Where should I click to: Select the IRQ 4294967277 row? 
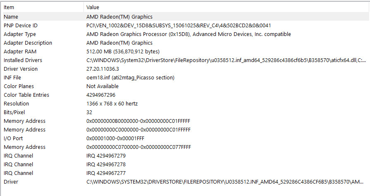pos(185,173)
